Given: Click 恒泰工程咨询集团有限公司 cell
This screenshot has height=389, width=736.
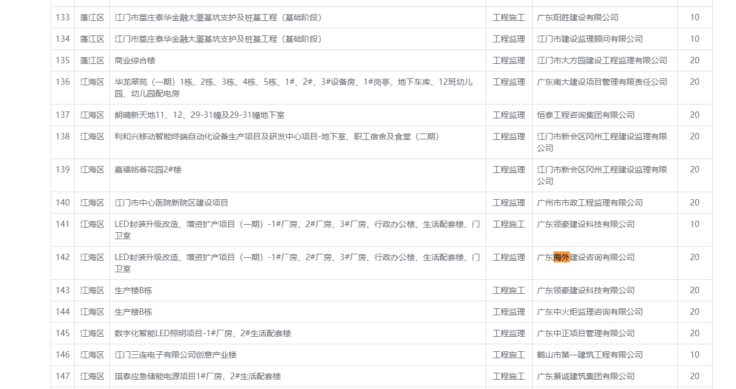Looking at the screenshot, I should coord(586,115).
